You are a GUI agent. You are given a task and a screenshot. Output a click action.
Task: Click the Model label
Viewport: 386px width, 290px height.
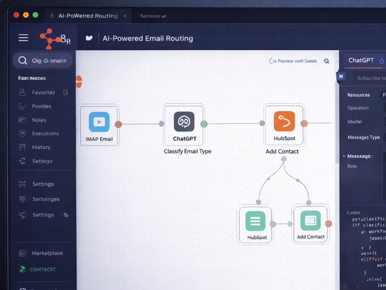355,121
